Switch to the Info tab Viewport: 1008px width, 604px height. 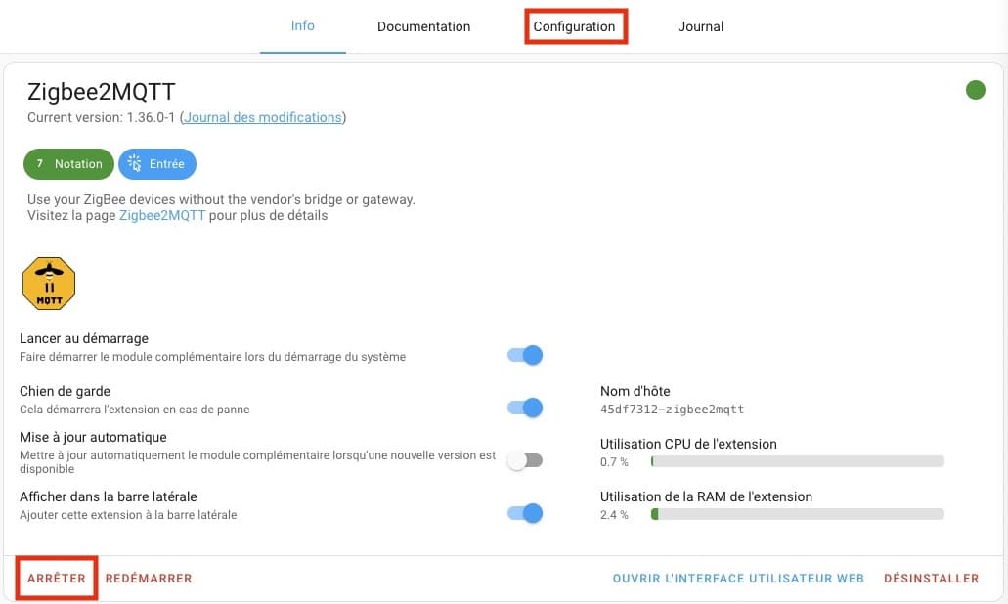(303, 26)
